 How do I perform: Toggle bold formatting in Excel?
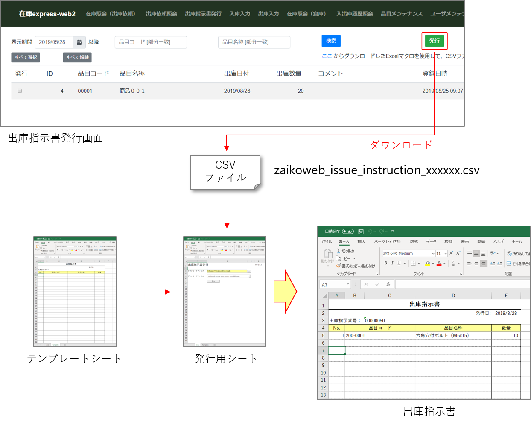(x=385, y=263)
